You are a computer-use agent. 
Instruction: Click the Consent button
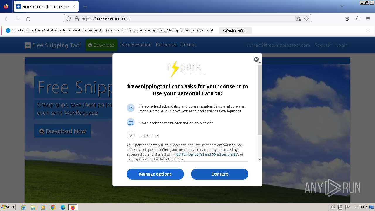(220, 174)
